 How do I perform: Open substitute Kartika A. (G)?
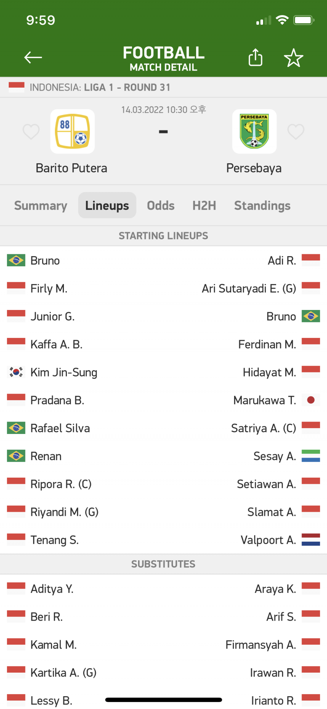(x=64, y=673)
